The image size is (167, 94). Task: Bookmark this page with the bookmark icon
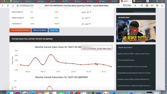[135, 5]
